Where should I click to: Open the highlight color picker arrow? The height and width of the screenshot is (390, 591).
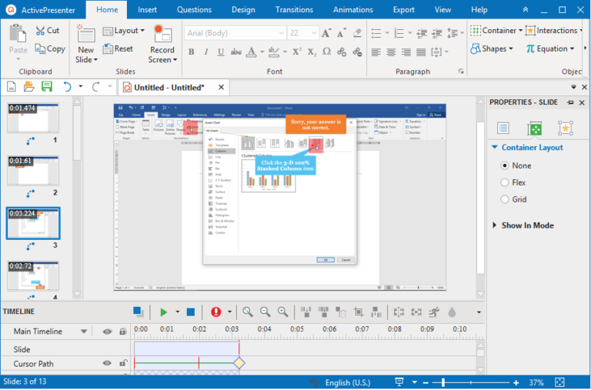click(x=285, y=52)
